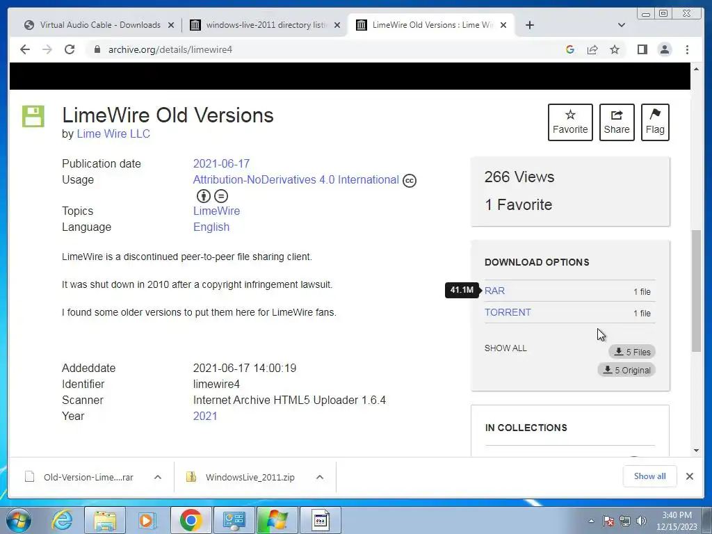Open the LimeWire topic link
712x534 pixels.
(217, 211)
